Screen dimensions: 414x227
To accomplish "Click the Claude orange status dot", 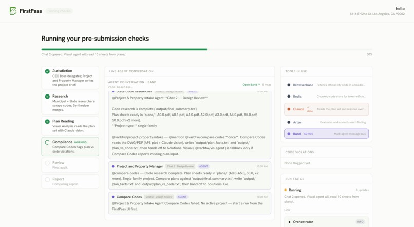I will coord(289,109).
